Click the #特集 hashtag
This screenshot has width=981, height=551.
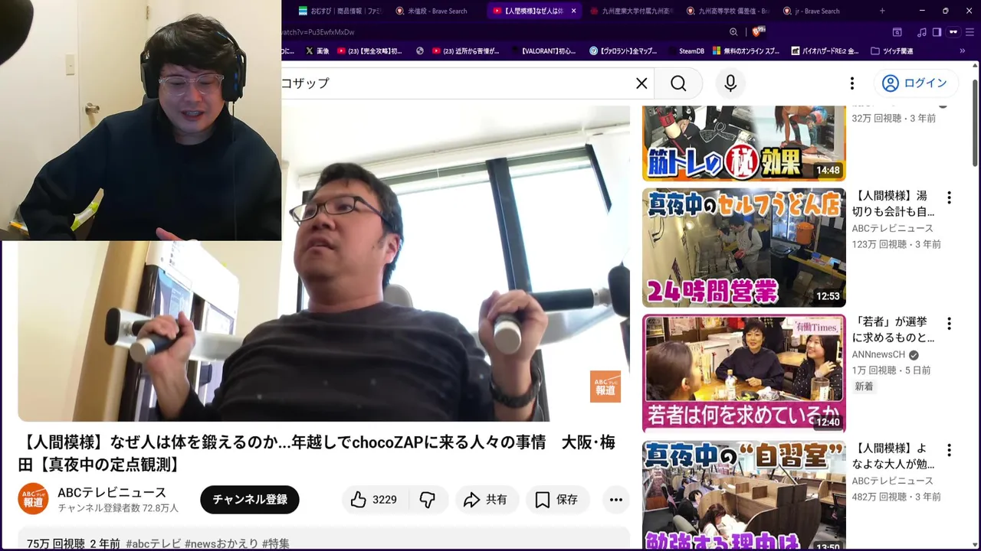pyautogui.click(x=276, y=543)
